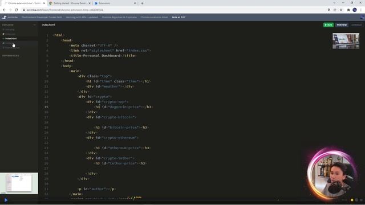Viewport: 365px width, 205px height.
Task: Close the Extensions browser tab
Action: (135, 3)
